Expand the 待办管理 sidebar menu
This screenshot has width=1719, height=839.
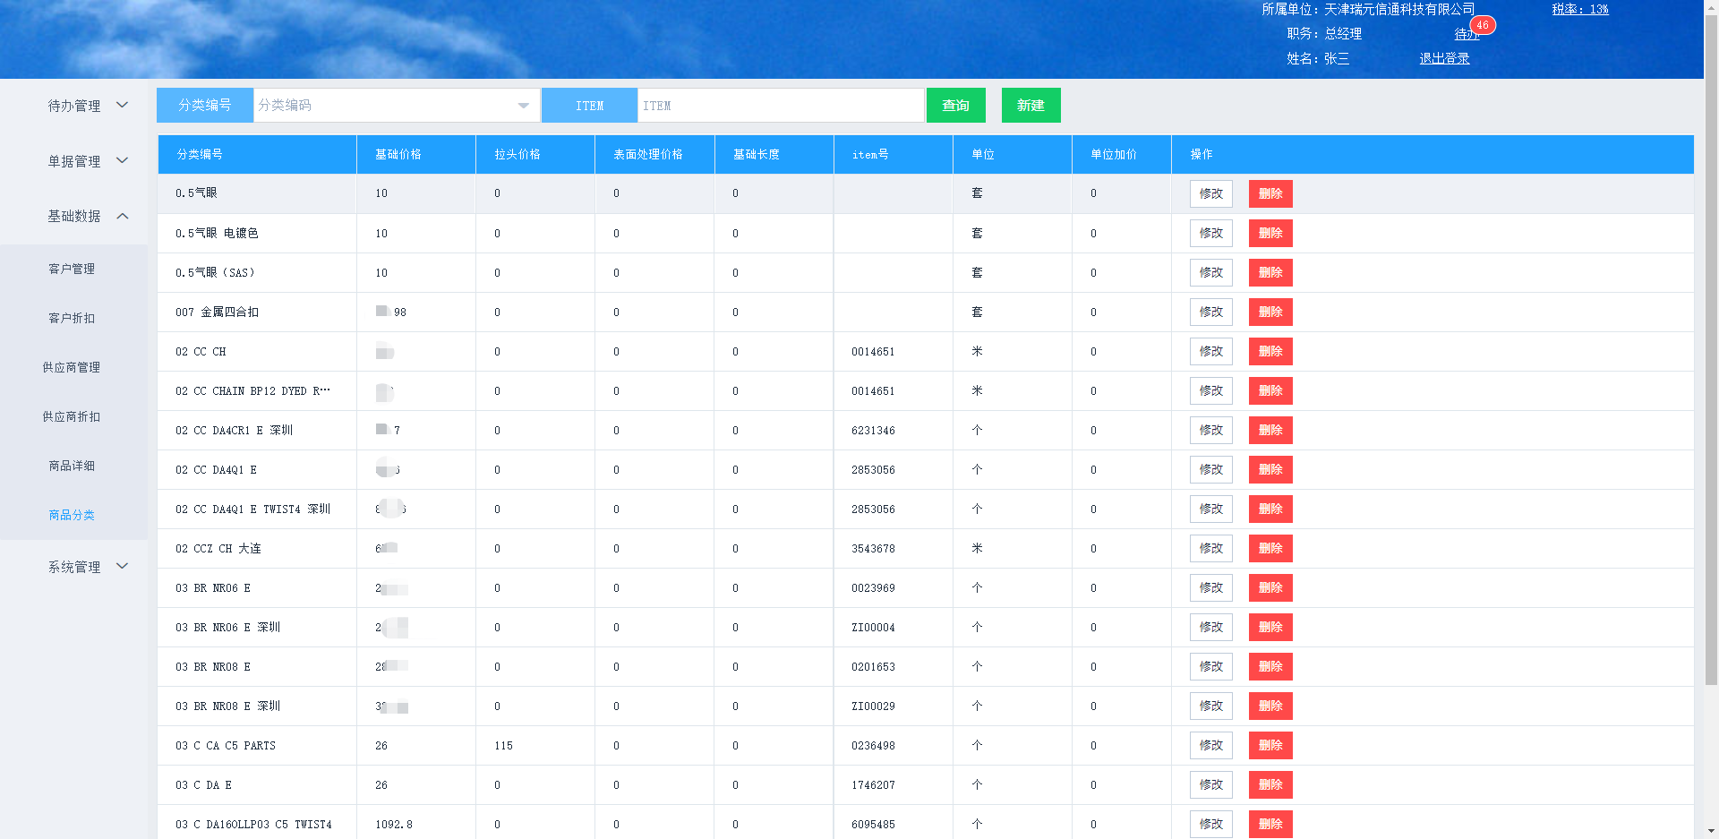pos(87,106)
